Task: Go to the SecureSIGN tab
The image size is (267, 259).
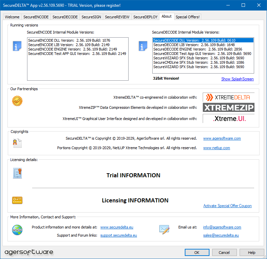Action: tap(91, 17)
